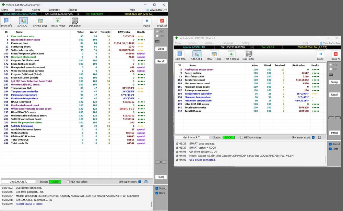Image resolution: width=343 pixels, height=211 pixels.
Task: Click View Buffer Live in Device 1 window
Action: pos(156,10)
